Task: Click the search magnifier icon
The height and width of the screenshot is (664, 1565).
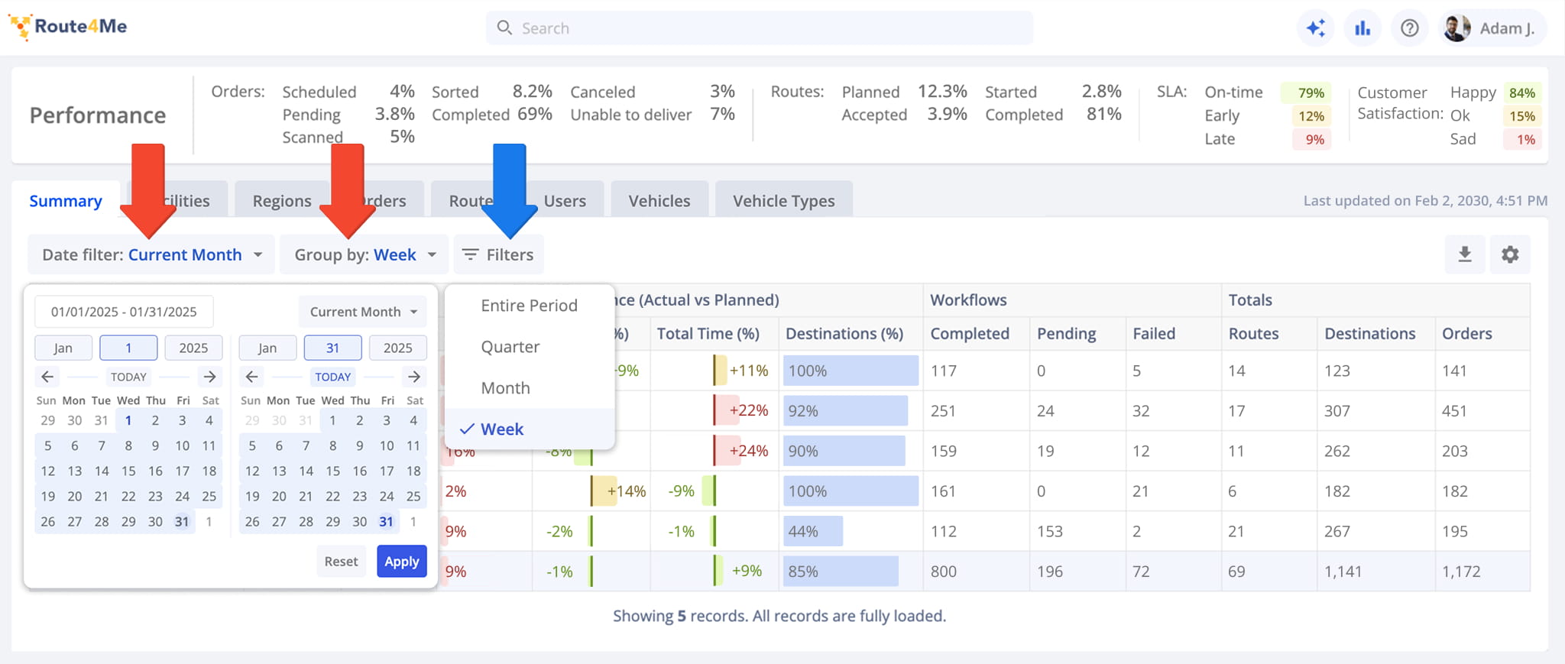Action: point(504,28)
